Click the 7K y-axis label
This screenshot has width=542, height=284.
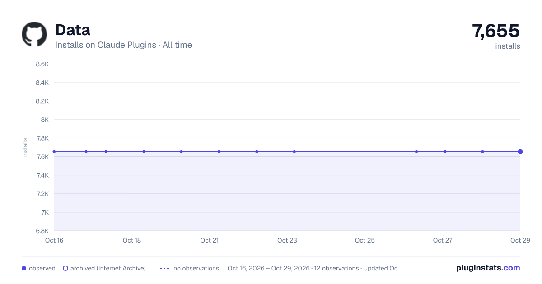45,212
